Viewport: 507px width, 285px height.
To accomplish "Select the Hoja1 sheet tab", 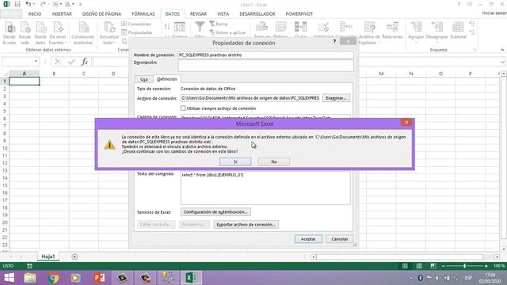I will click(x=48, y=256).
